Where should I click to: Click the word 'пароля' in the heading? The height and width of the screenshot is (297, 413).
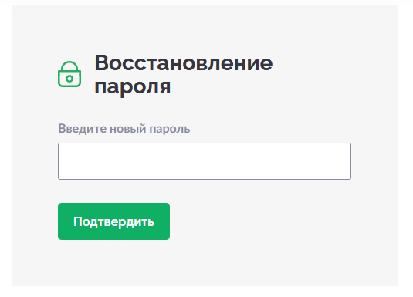click(x=133, y=87)
